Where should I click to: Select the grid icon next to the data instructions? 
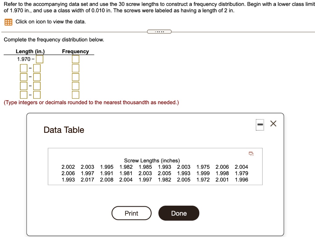[x=9, y=22]
